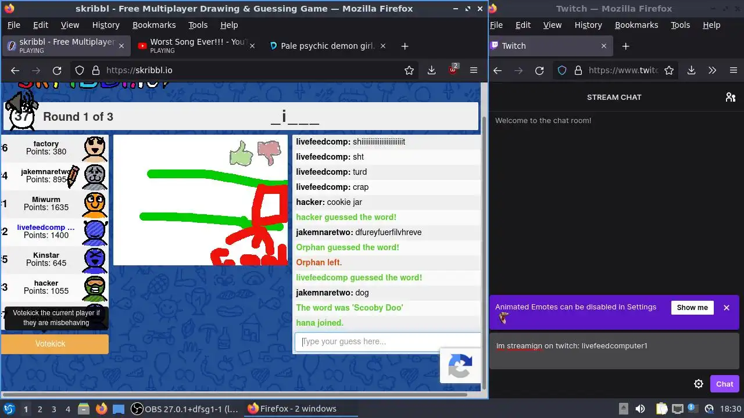Click player Miwurm in the player list
The width and height of the screenshot is (744, 418).
coord(55,203)
